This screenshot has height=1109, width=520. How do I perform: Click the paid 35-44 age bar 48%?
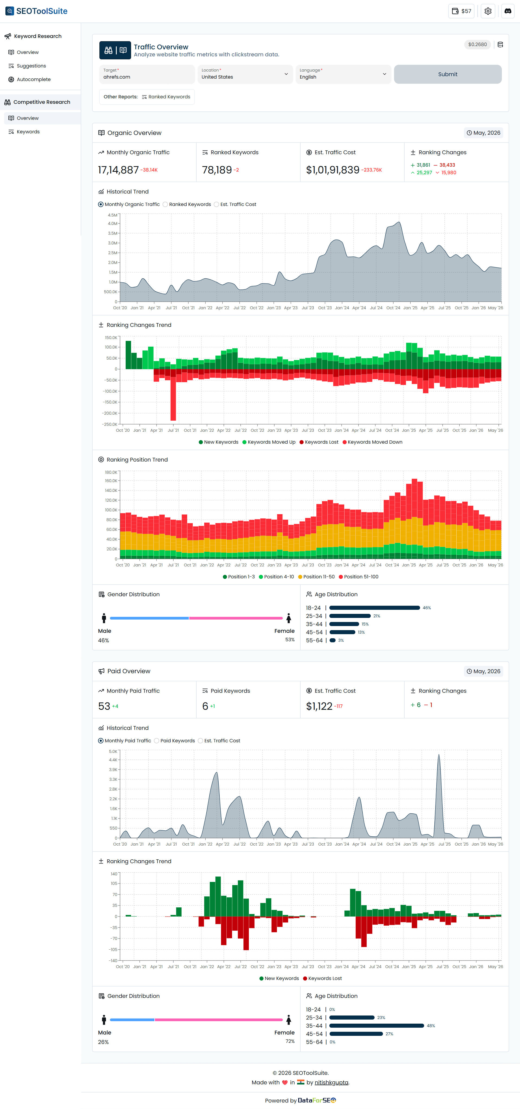pyautogui.click(x=377, y=1026)
